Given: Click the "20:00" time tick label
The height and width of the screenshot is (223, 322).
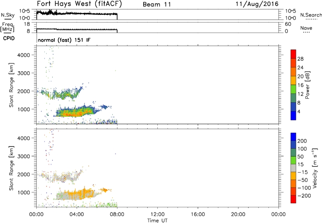Looking at the screenshot, I should pos(238,215).
